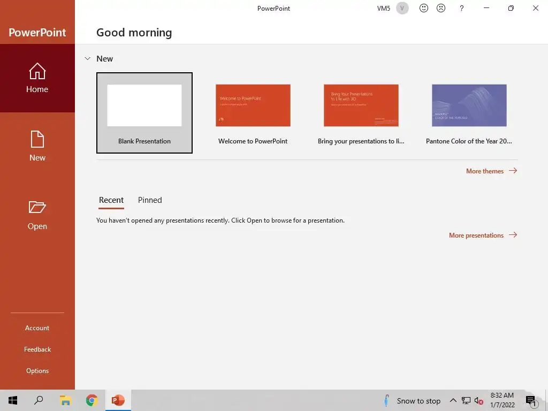Open network status tray icon
The height and width of the screenshot is (411, 548).
coord(466,400)
